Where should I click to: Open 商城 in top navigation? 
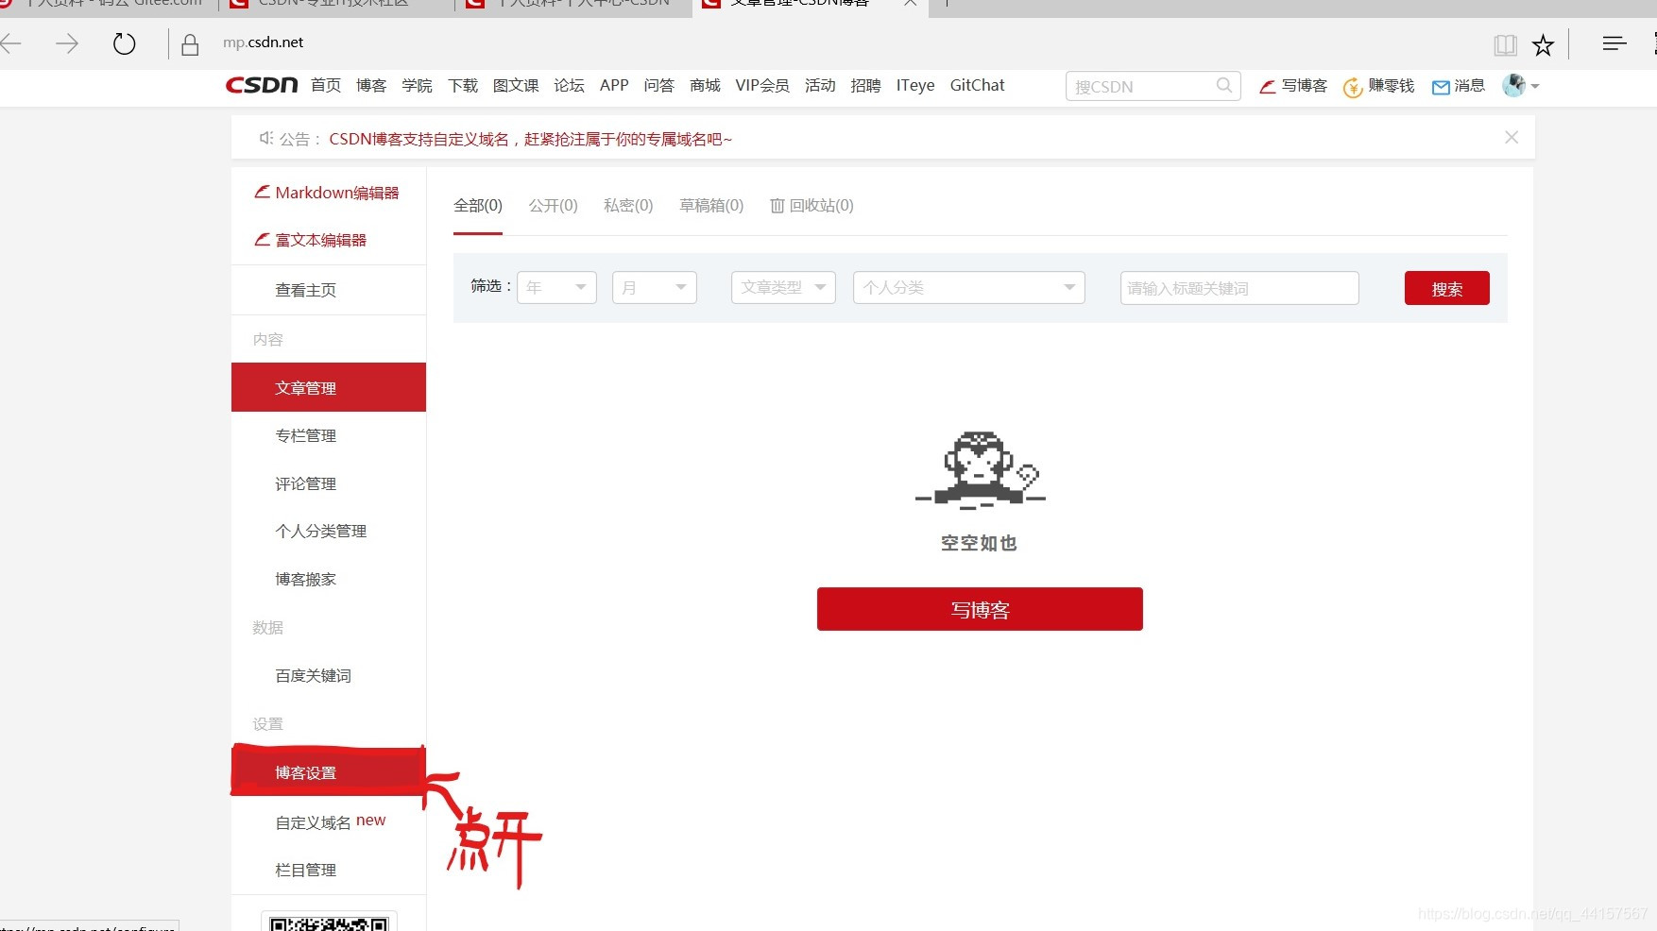point(705,85)
